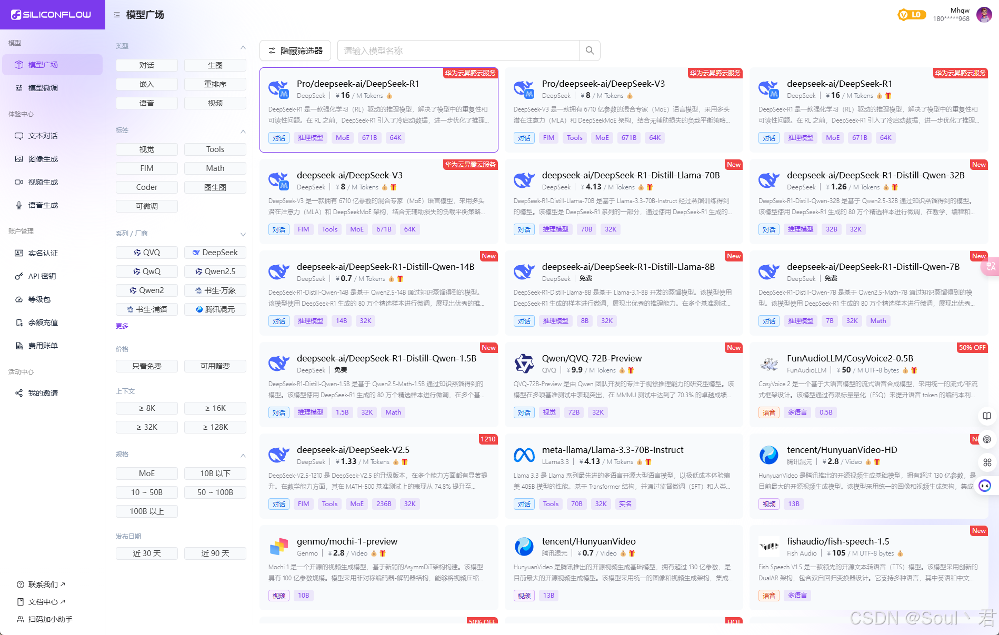Toggle the 只看免费 price filter

tap(147, 366)
